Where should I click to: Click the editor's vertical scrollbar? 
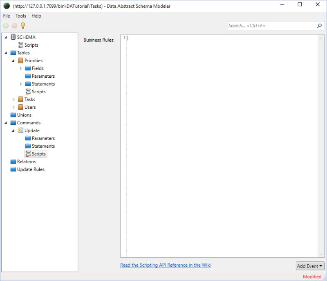[x=321, y=146]
